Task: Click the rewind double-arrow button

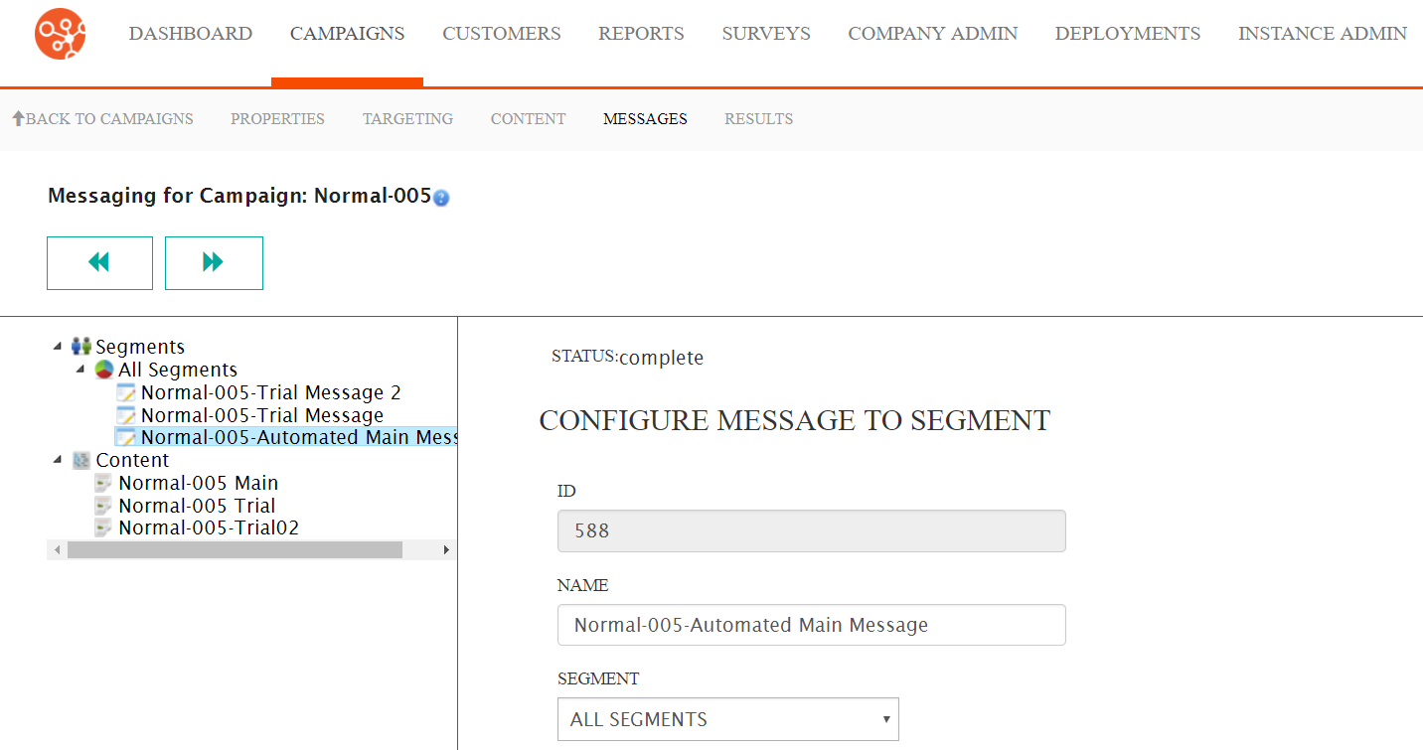Action: point(99,263)
